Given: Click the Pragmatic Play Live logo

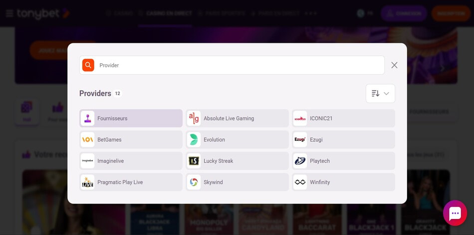Looking at the screenshot, I should tap(87, 182).
